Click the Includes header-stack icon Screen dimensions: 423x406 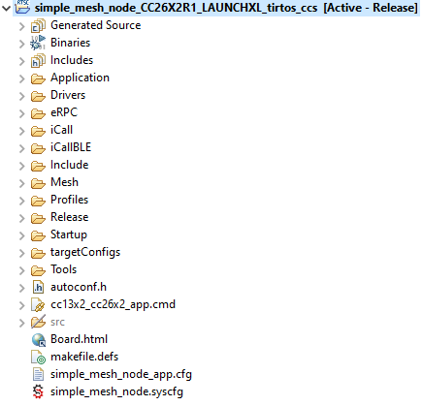(38, 61)
